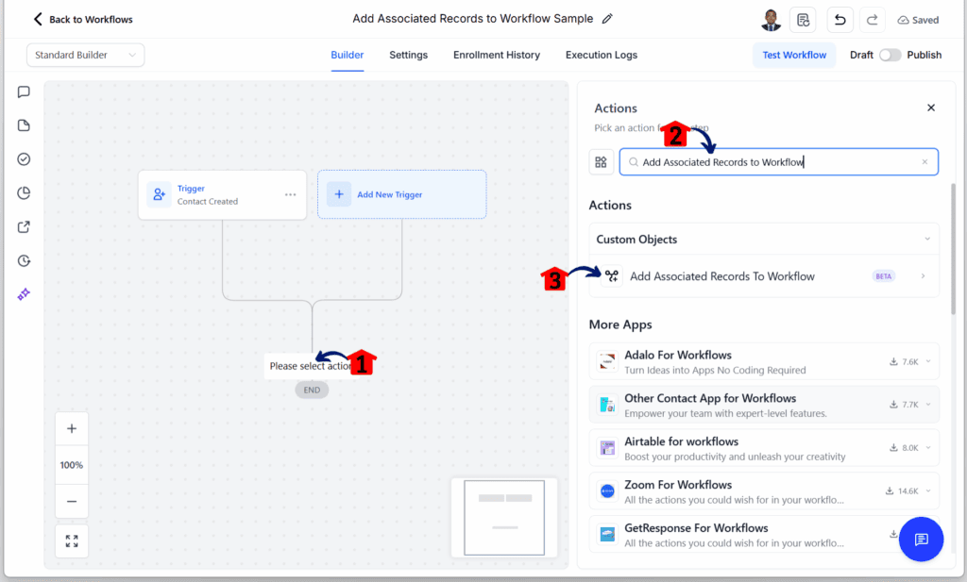Click the redo arrow in the top bar

point(872,19)
